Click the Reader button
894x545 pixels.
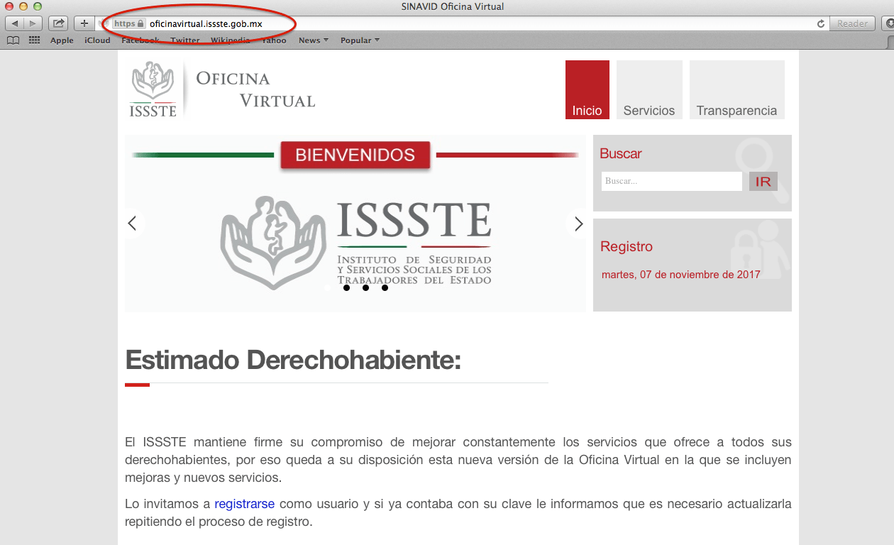852,23
